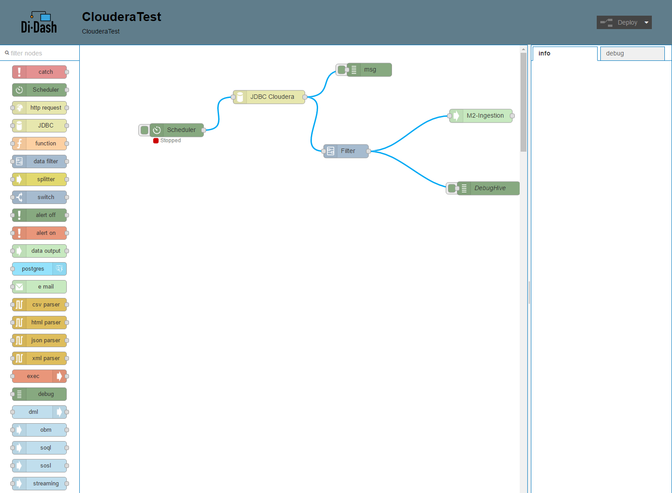This screenshot has height=493, width=672.
Task: Choose the JDBC palette node
Action: [x=39, y=126]
